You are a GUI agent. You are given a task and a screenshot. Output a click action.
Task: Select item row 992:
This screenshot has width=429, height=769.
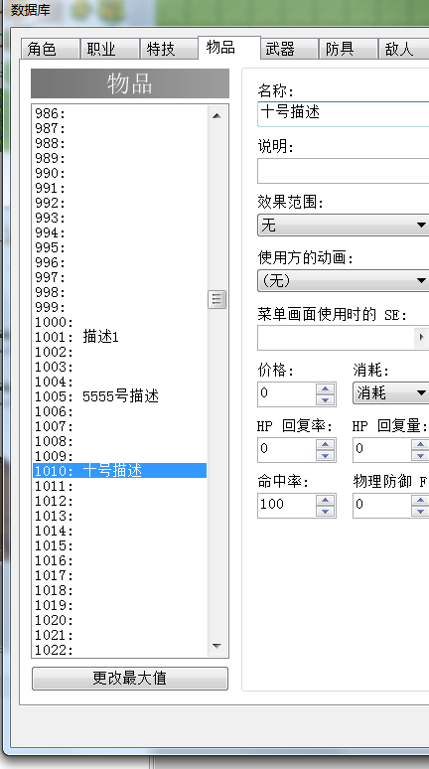click(119, 203)
